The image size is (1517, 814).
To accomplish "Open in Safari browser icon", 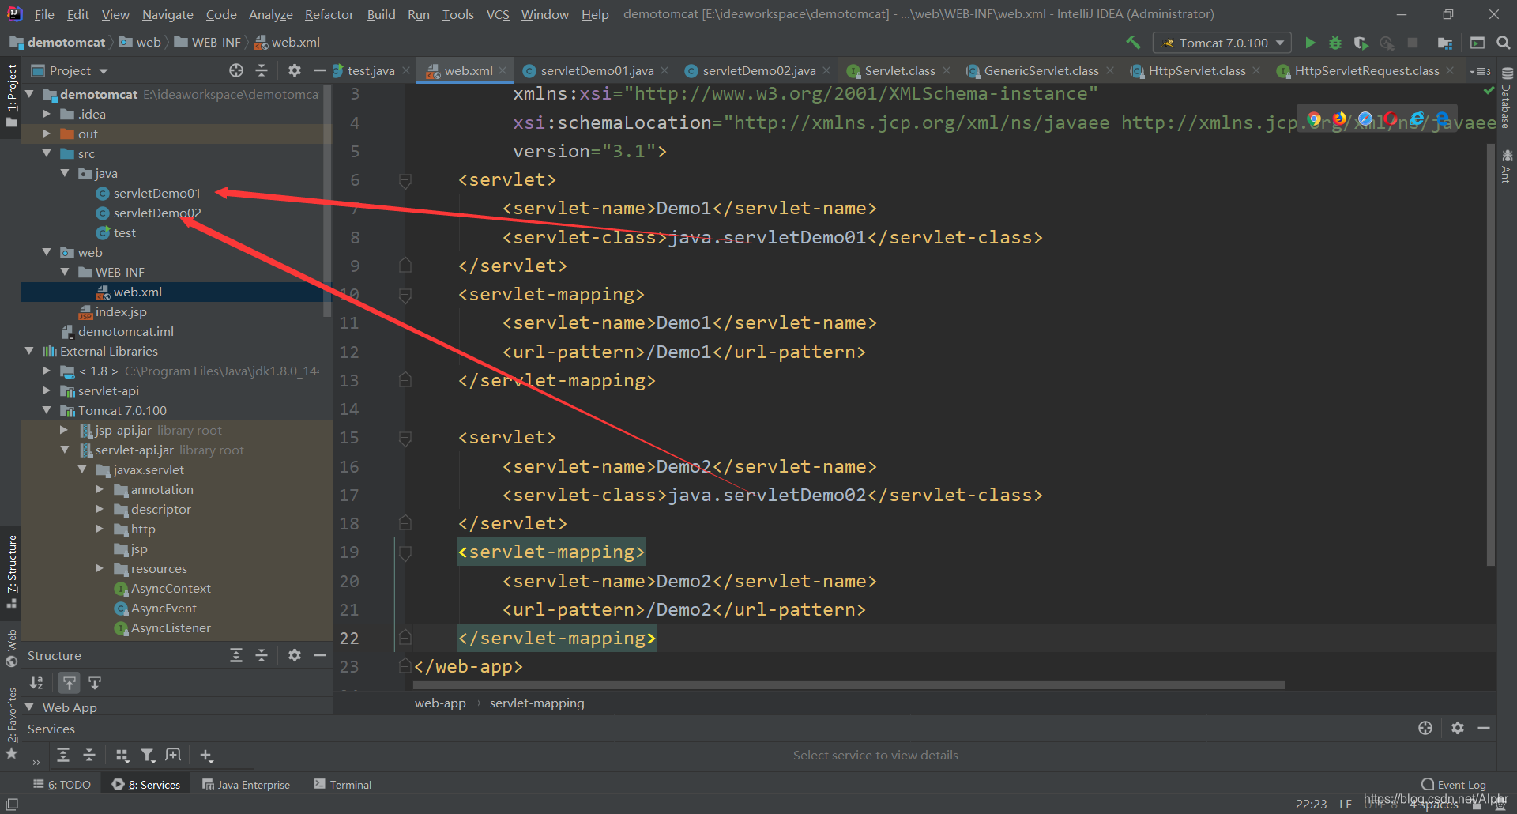I will 1365,119.
